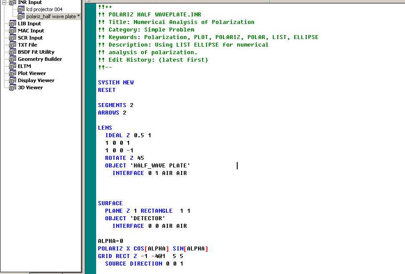Screen dimensions: 405x274
Task: Select ELTM tree entry
Action: [24, 66]
